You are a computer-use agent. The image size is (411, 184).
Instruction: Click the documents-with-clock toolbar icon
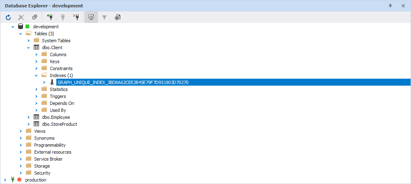tap(118, 18)
